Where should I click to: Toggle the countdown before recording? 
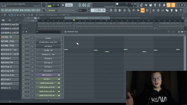[x=173, y=5]
